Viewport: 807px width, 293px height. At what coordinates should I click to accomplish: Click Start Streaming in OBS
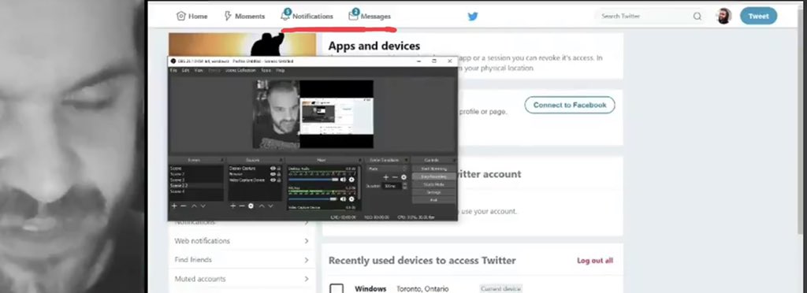(x=434, y=169)
